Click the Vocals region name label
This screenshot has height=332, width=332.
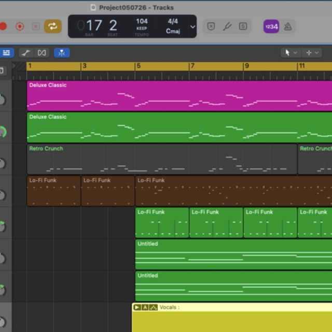click(x=170, y=307)
